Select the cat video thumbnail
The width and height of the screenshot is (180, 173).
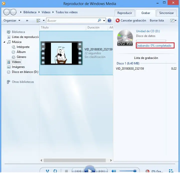coord(61,53)
